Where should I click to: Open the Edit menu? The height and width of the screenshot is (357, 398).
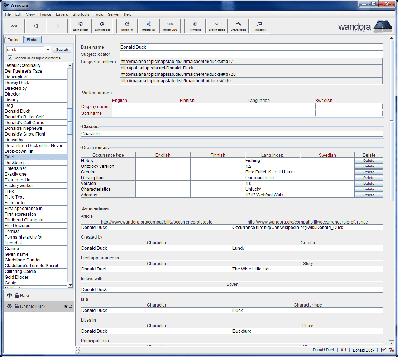(x=18, y=14)
